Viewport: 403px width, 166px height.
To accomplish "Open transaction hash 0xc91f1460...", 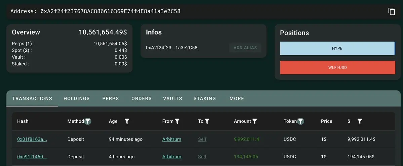I will click(32, 157).
